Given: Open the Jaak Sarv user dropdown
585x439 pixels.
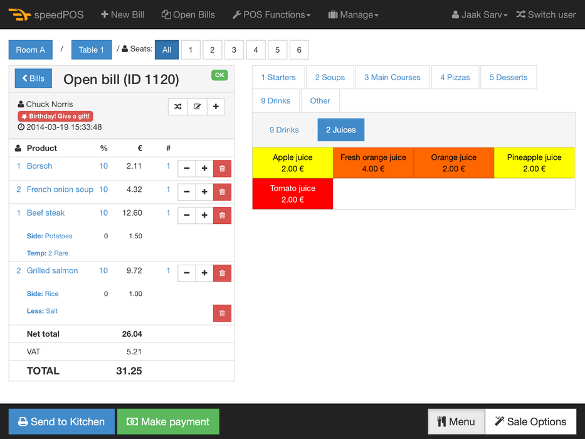Looking at the screenshot, I should tap(480, 14).
